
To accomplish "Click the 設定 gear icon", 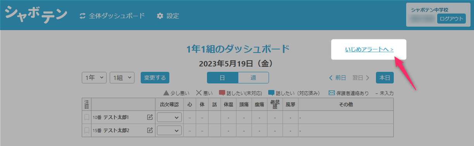I will 160,16.
